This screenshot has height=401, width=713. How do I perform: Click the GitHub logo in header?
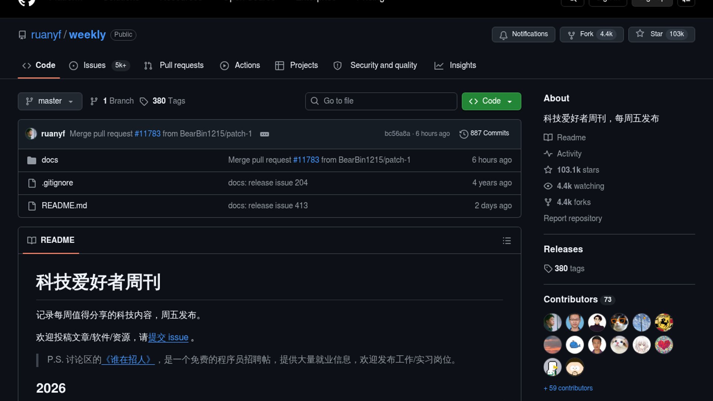pos(27,2)
